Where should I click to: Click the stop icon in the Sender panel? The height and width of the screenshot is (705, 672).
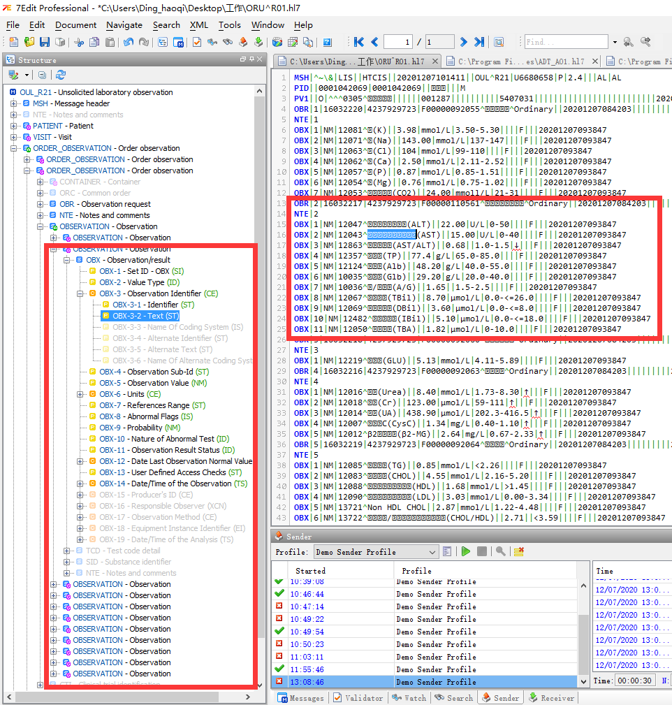483,551
